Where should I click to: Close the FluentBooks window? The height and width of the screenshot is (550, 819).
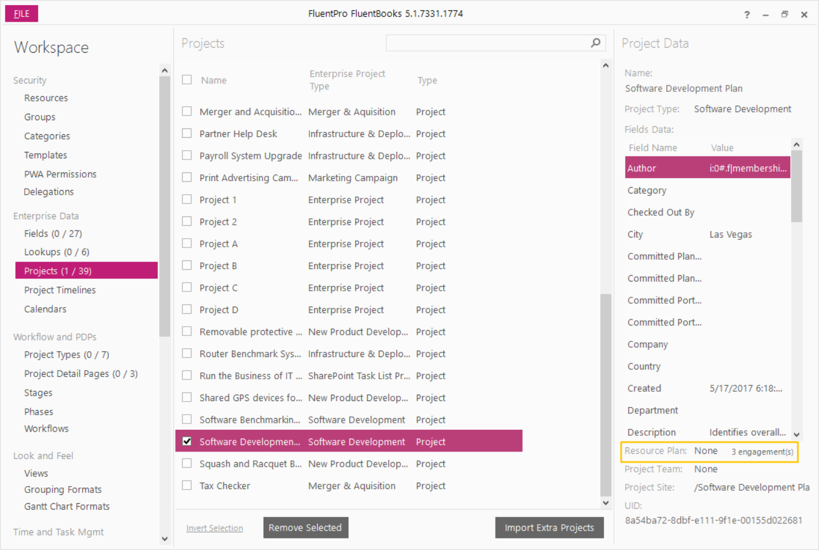pos(804,15)
